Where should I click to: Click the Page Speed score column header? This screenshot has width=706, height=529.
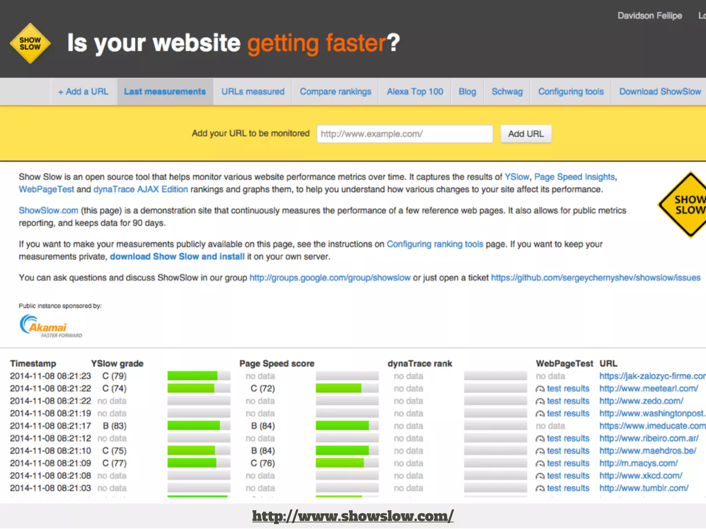pyautogui.click(x=277, y=364)
